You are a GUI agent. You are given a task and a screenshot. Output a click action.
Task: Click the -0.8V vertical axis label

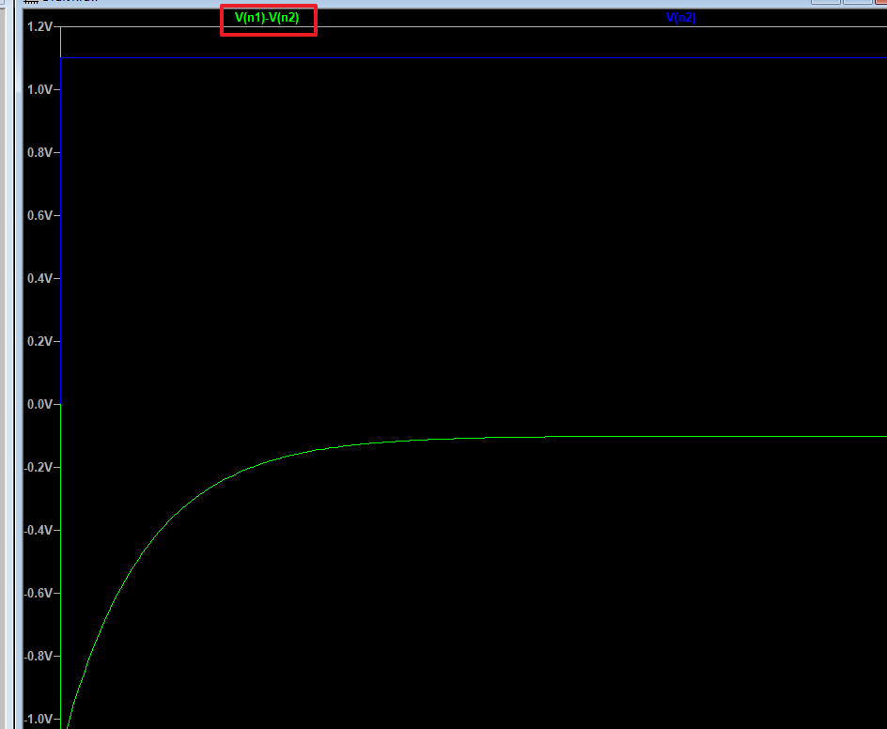[39, 656]
